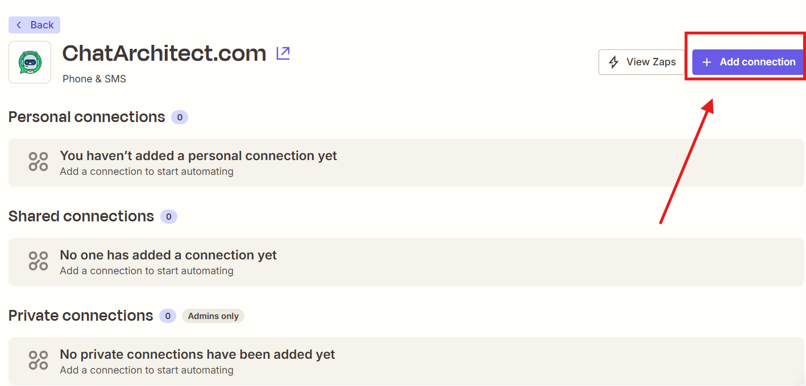Click the connection icon in the private connections card

pyautogui.click(x=38, y=360)
